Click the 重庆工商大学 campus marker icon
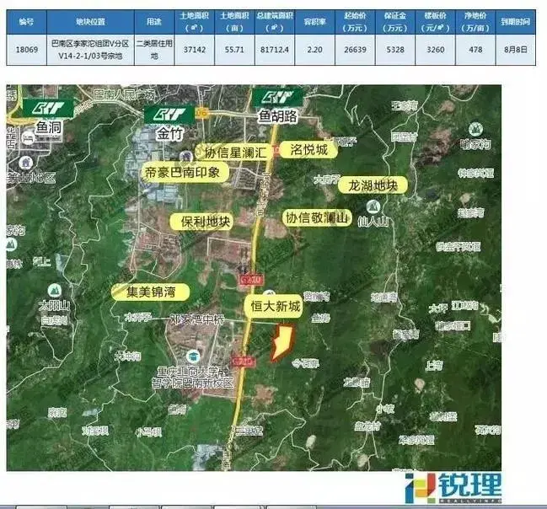The width and height of the screenshot is (547, 509). (192, 356)
